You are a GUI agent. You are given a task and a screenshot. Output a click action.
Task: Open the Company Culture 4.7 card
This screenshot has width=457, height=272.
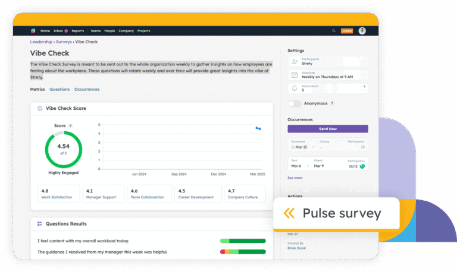point(245,194)
